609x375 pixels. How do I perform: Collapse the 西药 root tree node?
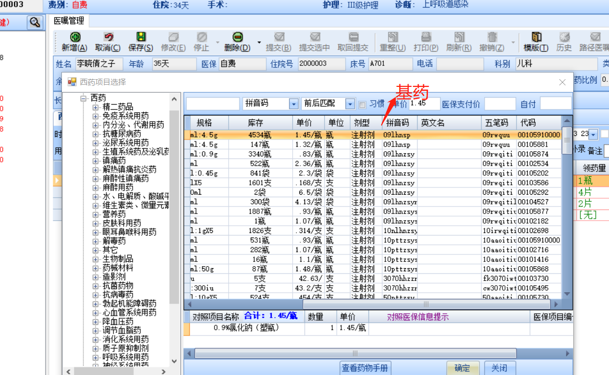[83, 98]
